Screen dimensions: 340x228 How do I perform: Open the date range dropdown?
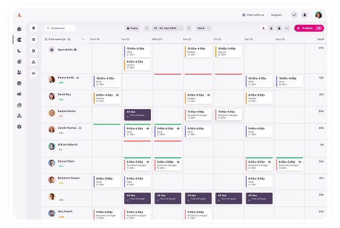168,28
